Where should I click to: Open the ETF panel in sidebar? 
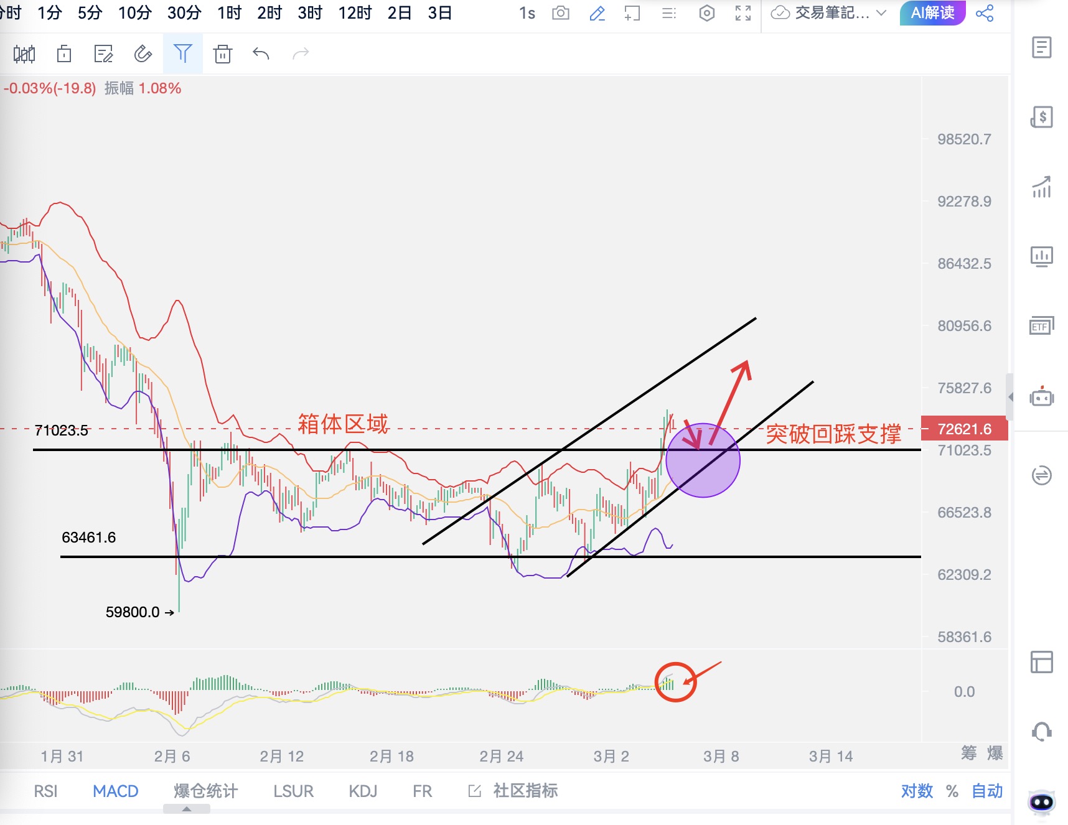(1041, 325)
